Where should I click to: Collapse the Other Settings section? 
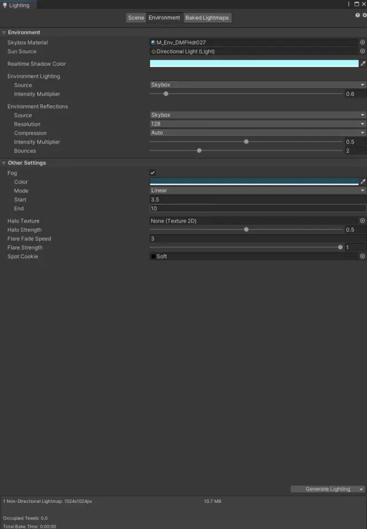click(4, 163)
